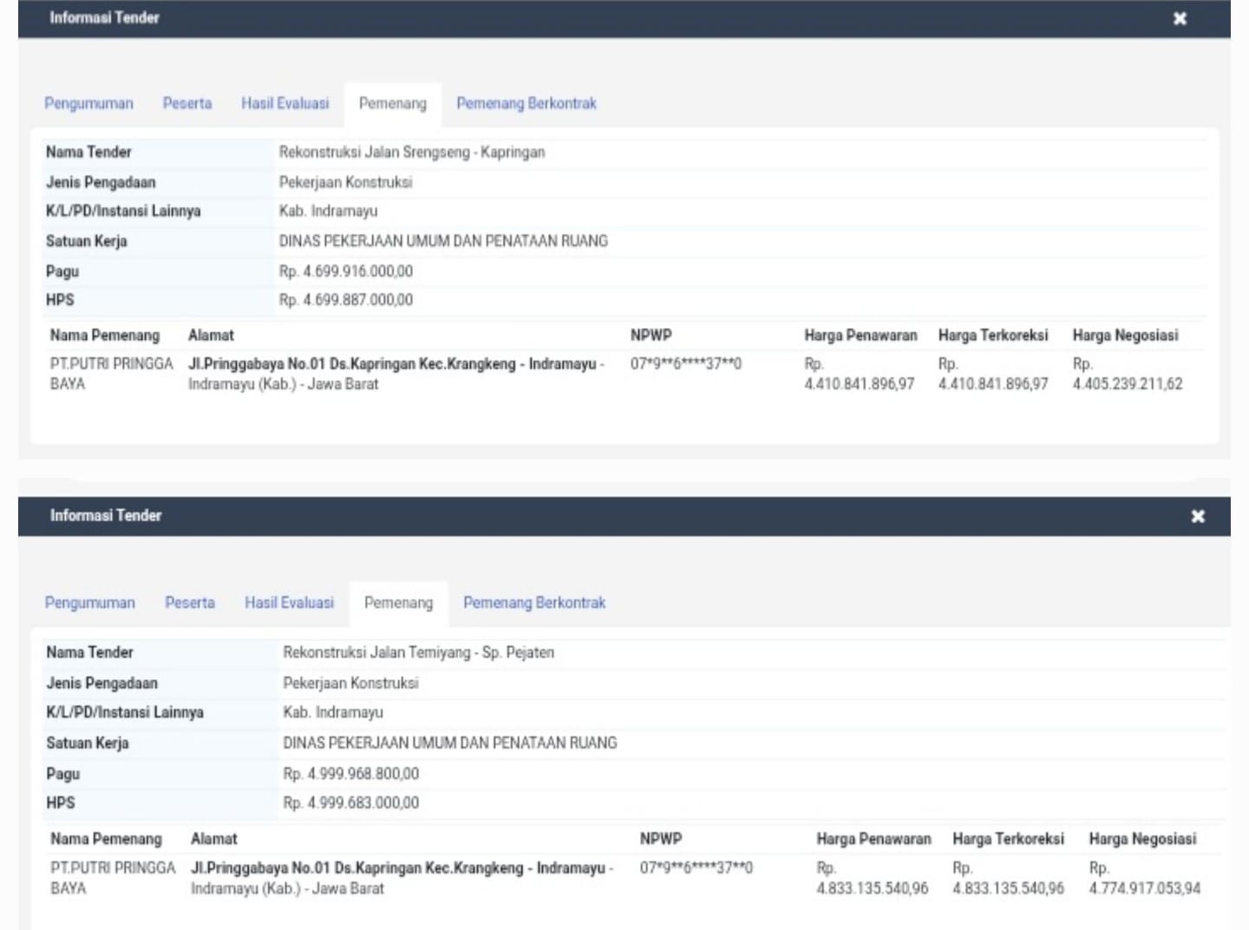1249x930 pixels.
Task: Click tender name Rekonstruksi Jalan Srengseng - Kapringan
Action: point(412,153)
